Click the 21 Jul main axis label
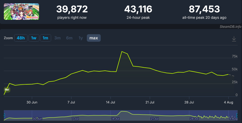The image size is (242, 123). (150, 102)
